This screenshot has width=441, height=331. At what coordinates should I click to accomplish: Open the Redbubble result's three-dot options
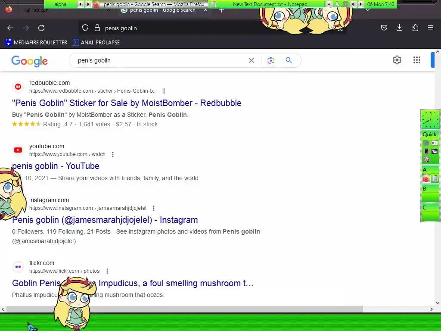click(x=164, y=91)
